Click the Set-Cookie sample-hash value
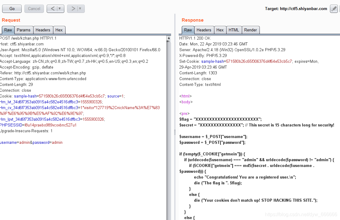 pyautogui.click(x=259, y=61)
